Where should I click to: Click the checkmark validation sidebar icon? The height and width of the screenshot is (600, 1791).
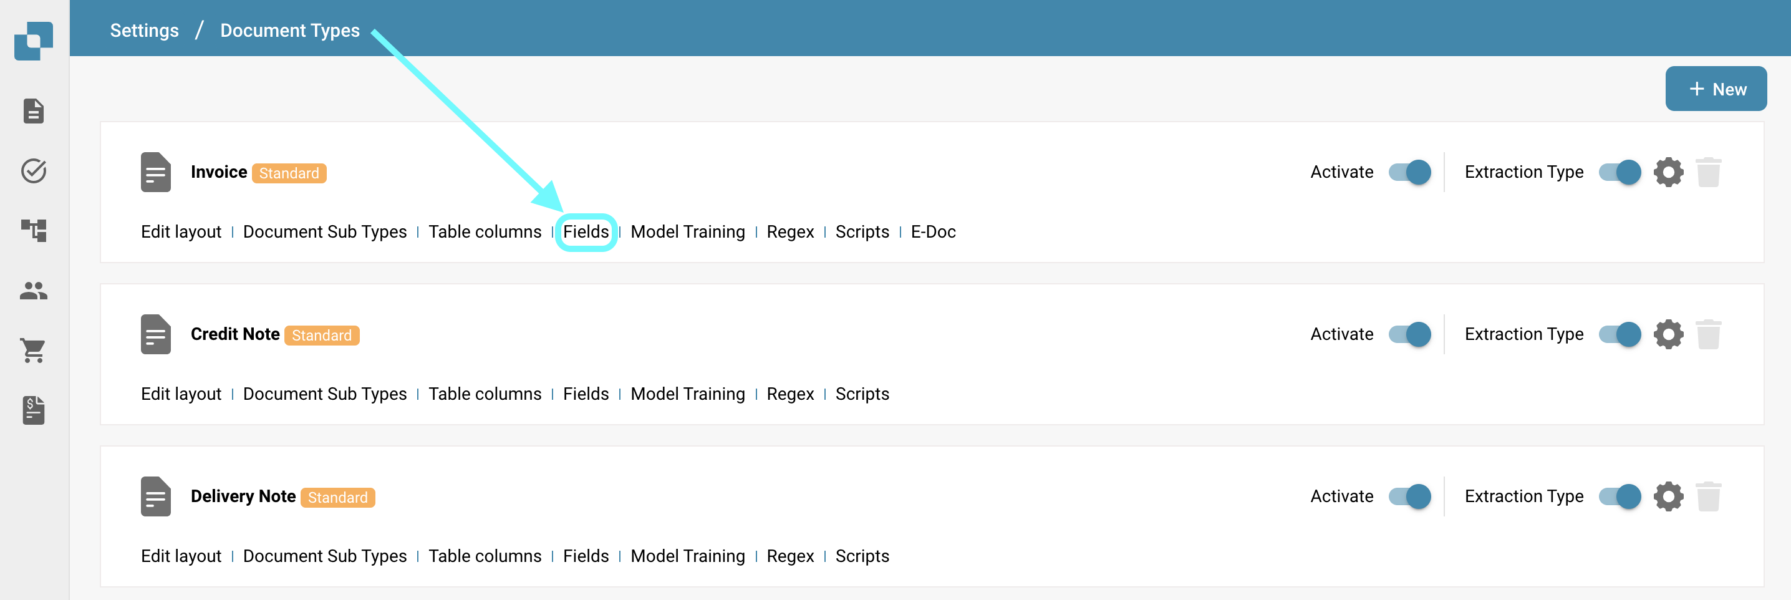[x=34, y=170]
